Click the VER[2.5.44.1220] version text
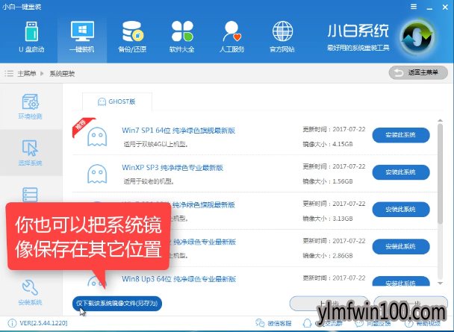454x332 pixels. tap(43, 323)
